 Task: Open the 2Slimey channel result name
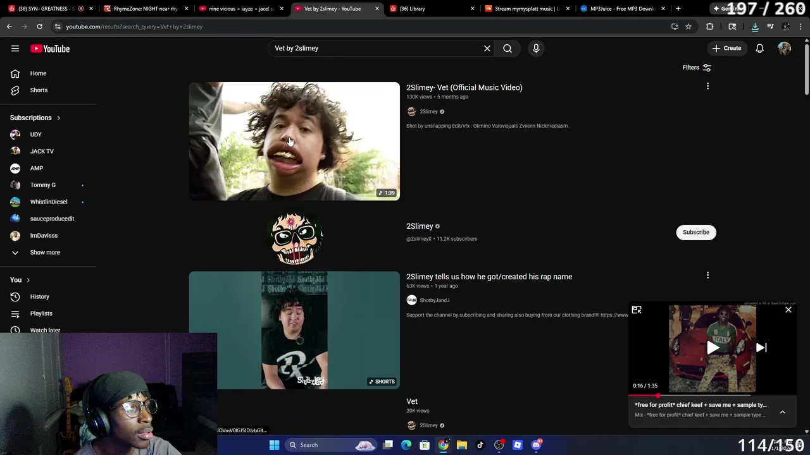(x=420, y=226)
